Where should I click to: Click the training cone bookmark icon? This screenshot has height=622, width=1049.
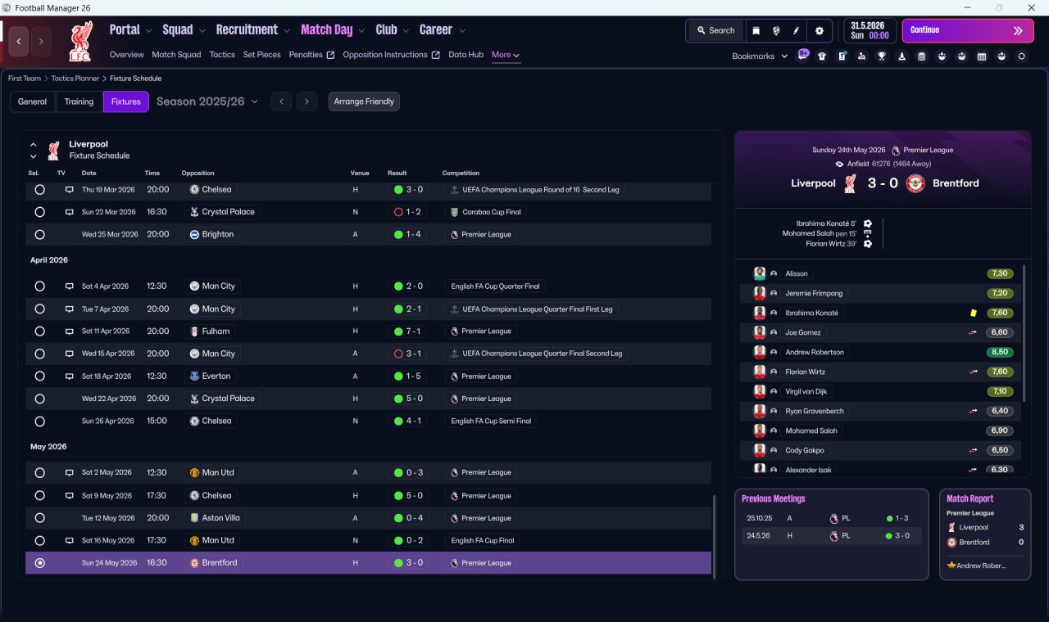click(x=901, y=56)
